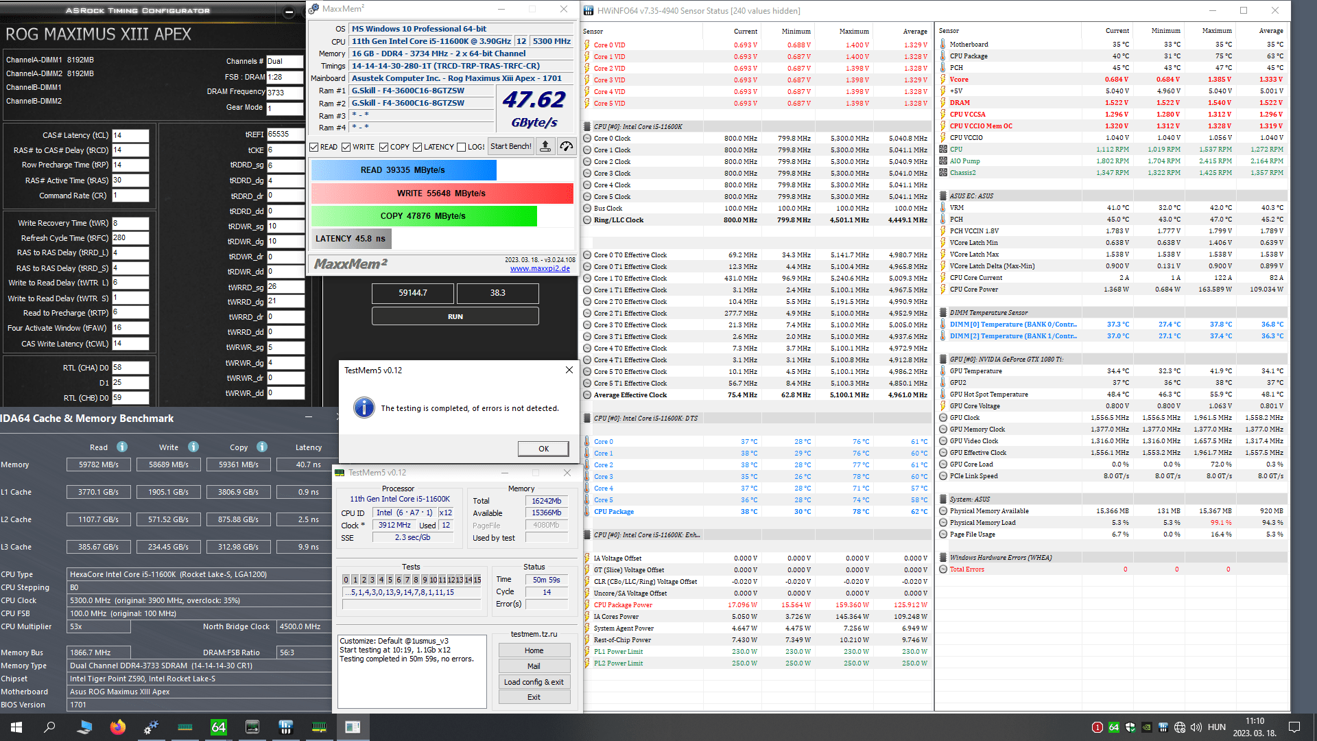Click taskbar clock 11:10
1317x741 pixels.
(x=1255, y=721)
